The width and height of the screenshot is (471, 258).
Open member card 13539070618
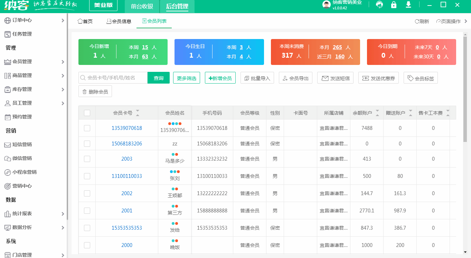tap(127, 127)
